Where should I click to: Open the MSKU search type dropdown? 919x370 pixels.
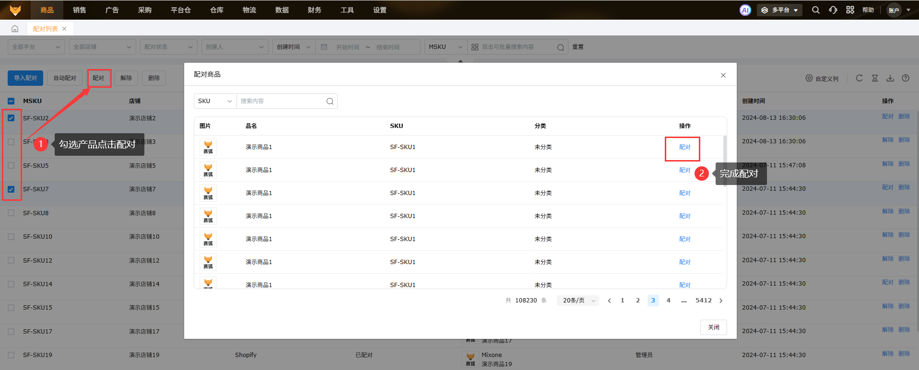pos(446,47)
